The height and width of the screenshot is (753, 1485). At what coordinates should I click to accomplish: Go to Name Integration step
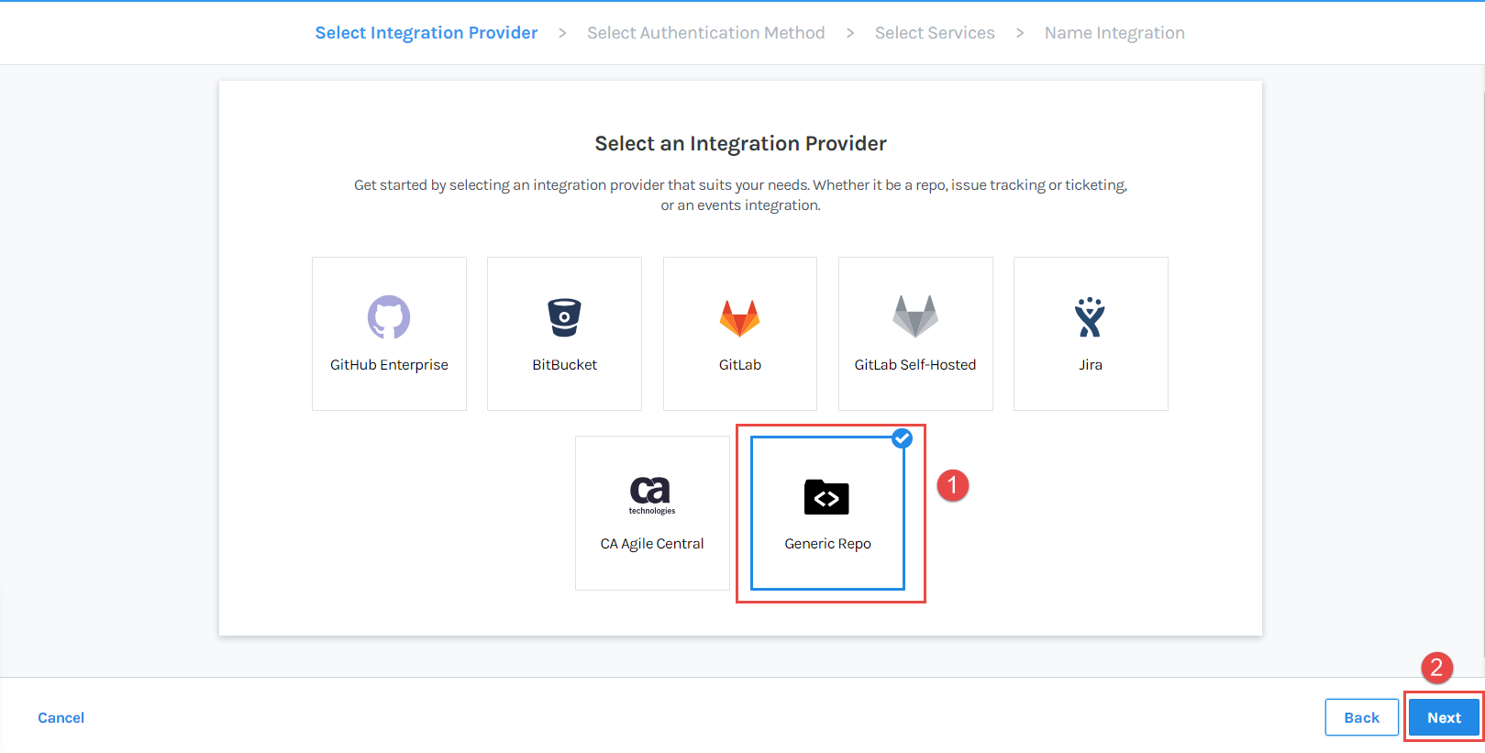(1114, 33)
